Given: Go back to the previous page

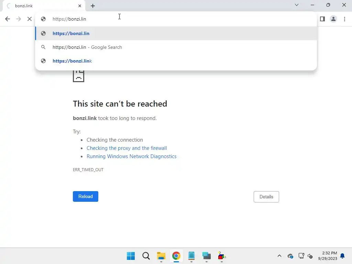Looking at the screenshot, I should 8,19.
